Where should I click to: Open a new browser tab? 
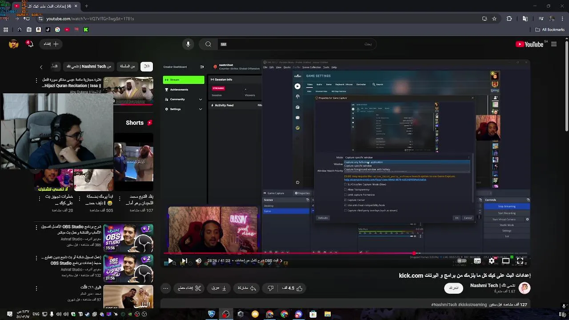(x=86, y=6)
